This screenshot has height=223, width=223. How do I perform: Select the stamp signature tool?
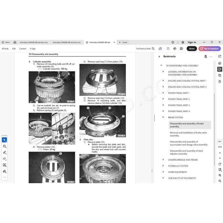click(x=4, y=171)
